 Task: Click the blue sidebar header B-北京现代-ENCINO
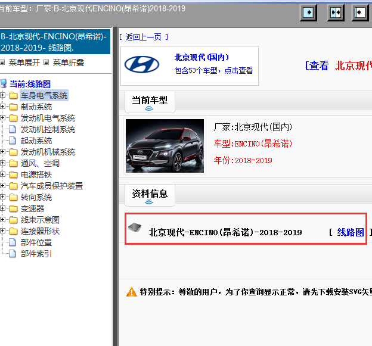pos(55,42)
